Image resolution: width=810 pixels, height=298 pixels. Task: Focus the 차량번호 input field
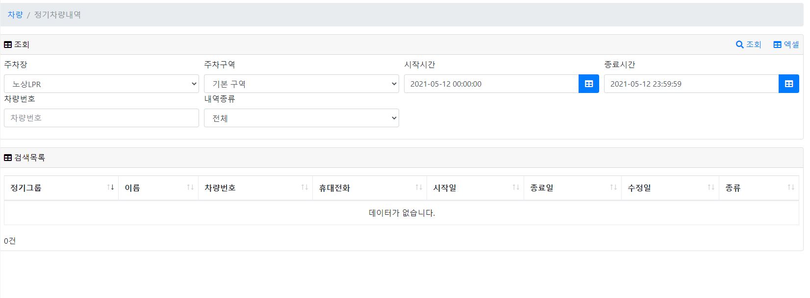point(101,118)
